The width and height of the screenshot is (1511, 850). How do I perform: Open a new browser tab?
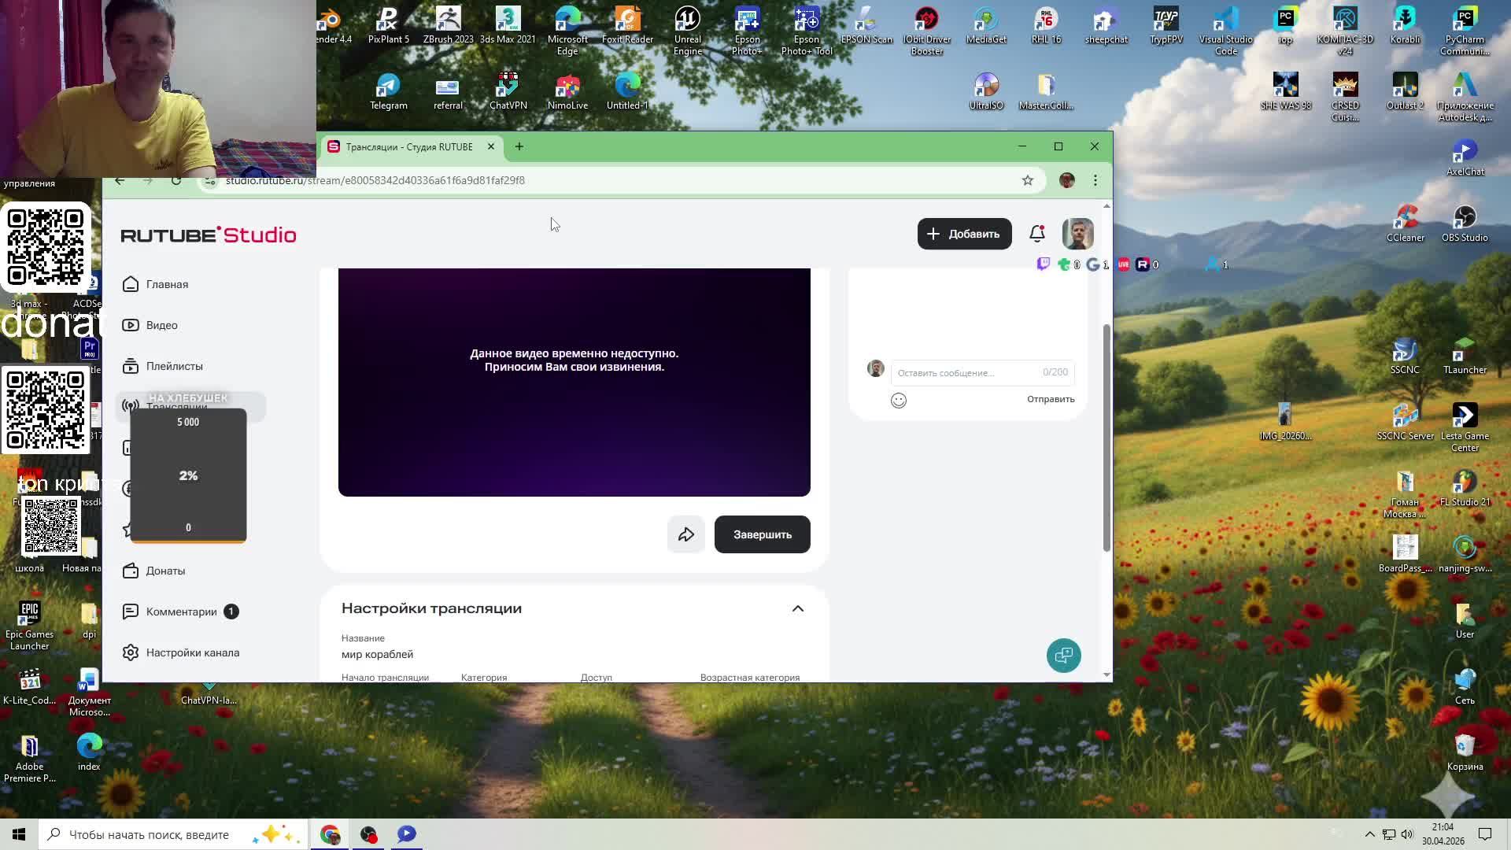click(x=519, y=146)
